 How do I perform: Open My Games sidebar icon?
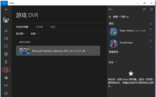click(x=6, y=39)
